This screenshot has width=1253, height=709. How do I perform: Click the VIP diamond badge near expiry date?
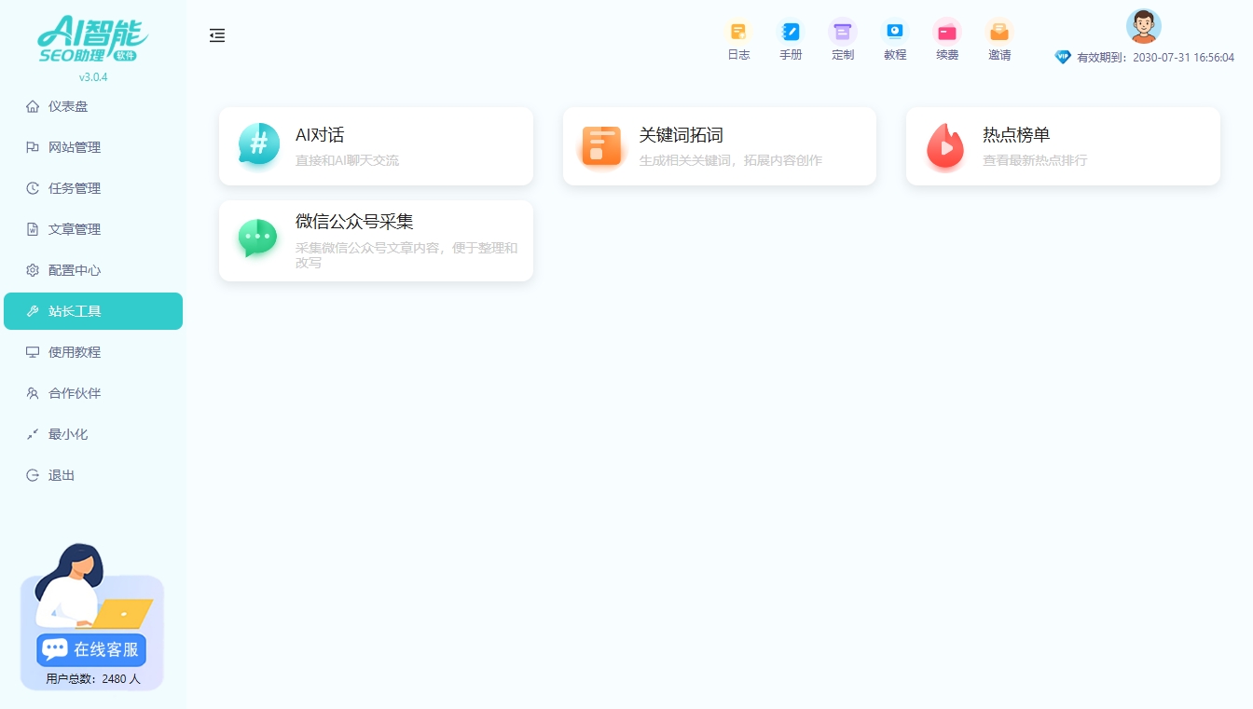tap(1063, 57)
